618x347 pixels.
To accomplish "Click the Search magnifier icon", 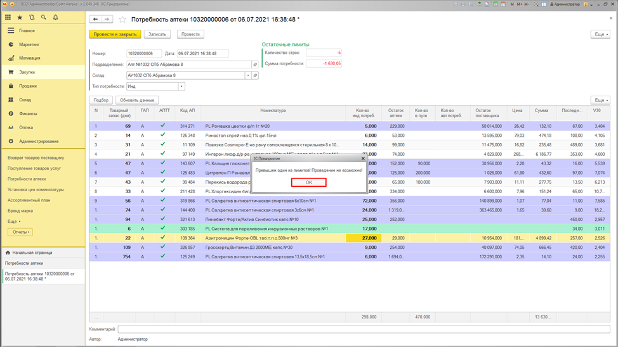I will tap(43, 18).
